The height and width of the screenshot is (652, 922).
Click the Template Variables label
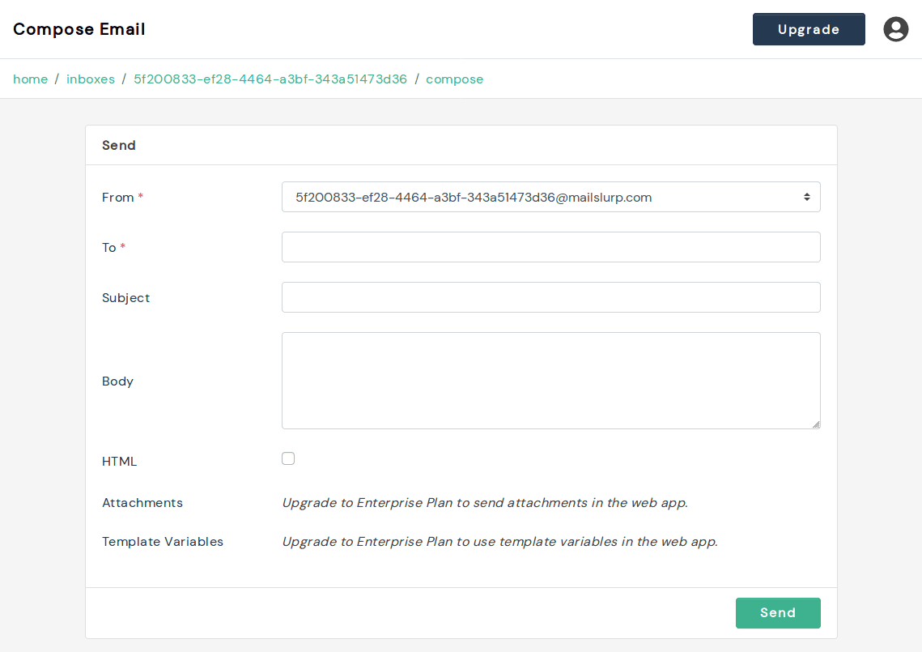(x=163, y=541)
